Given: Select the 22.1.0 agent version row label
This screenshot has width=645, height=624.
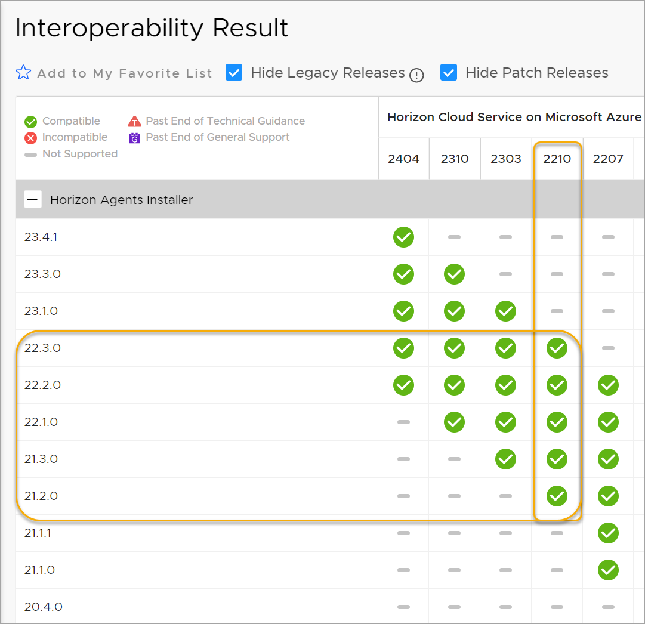Looking at the screenshot, I should pos(41,422).
